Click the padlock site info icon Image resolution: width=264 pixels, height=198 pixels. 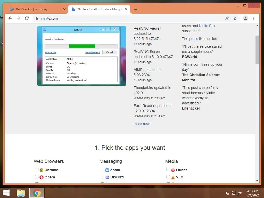37,18
